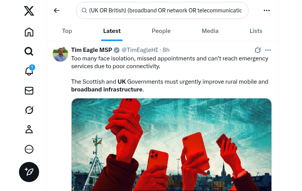Open Tim Eagle MSP profile name link

(91, 50)
